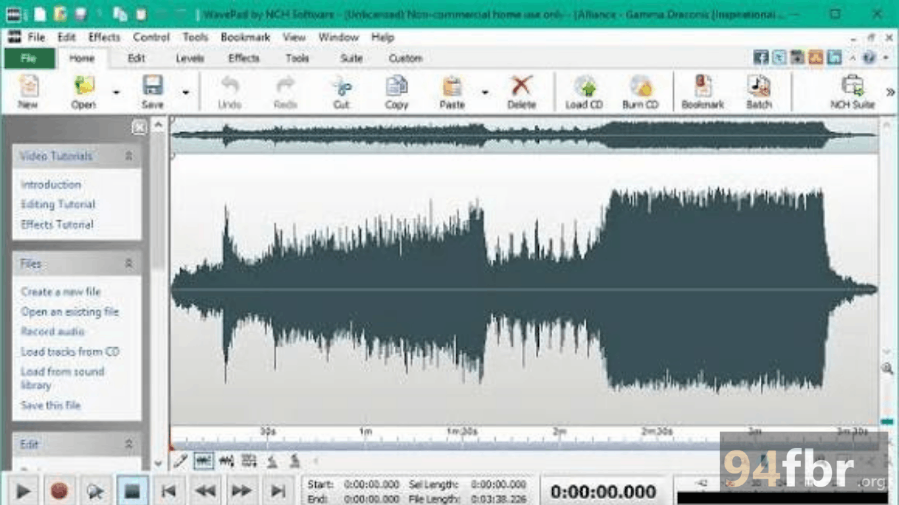Play the audio with the Play button
This screenshot has height=505, width=899.
(x=23, y=491)
